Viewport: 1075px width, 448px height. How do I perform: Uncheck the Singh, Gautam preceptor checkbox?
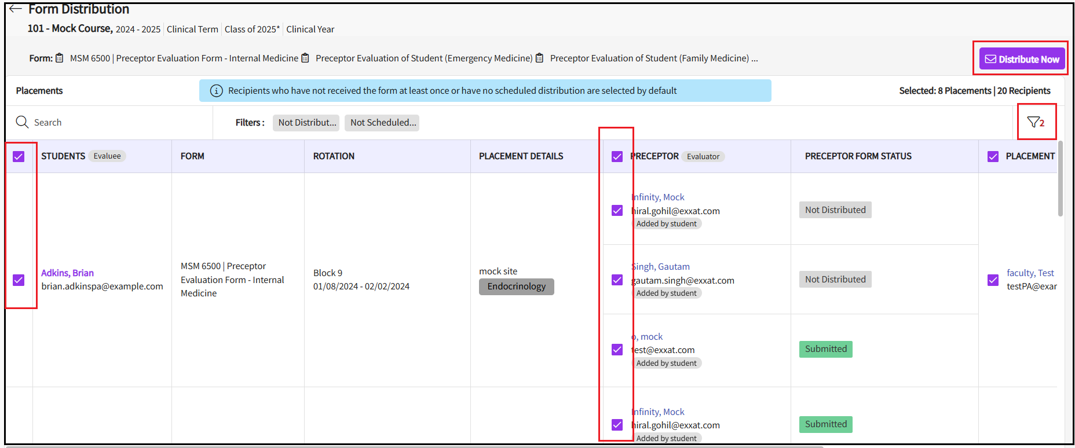tap(617, 280)
